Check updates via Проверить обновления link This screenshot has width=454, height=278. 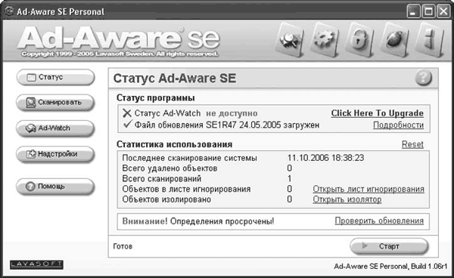(379, 221)
